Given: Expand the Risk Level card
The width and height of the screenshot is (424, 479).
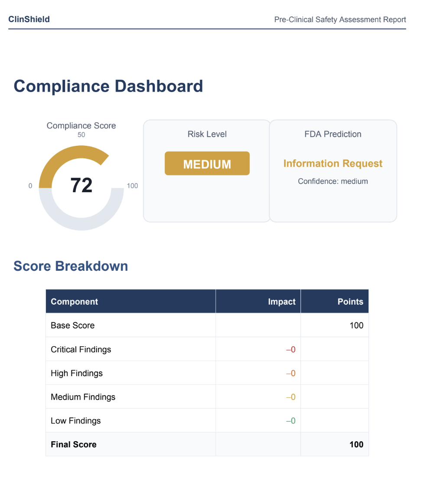Looking at the screenshot, I should pos(207,171).
